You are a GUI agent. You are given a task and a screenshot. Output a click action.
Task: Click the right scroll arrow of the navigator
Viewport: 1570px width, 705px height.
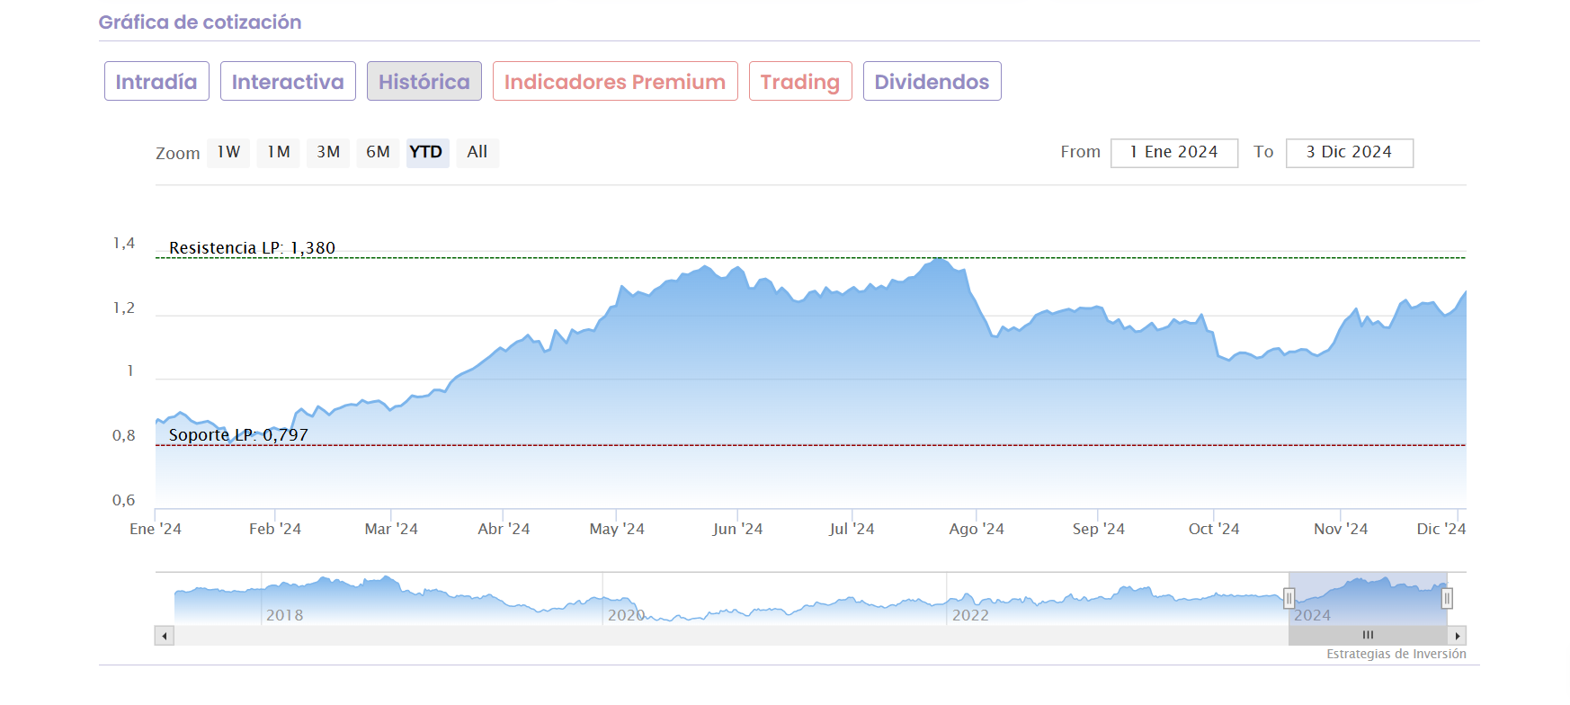pyautogui.click(x=1458, y=636)
